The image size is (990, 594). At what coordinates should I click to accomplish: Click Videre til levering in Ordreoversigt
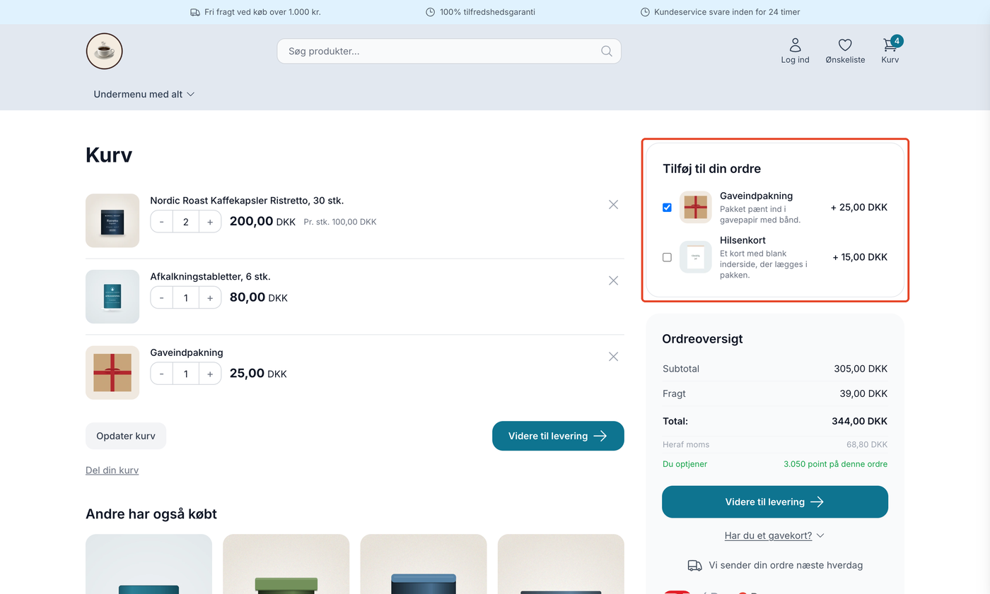click(775, 501)
